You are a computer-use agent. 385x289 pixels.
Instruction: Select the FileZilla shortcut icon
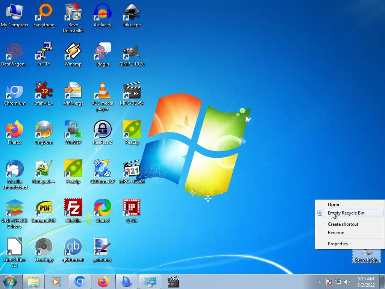coord(73,211)
